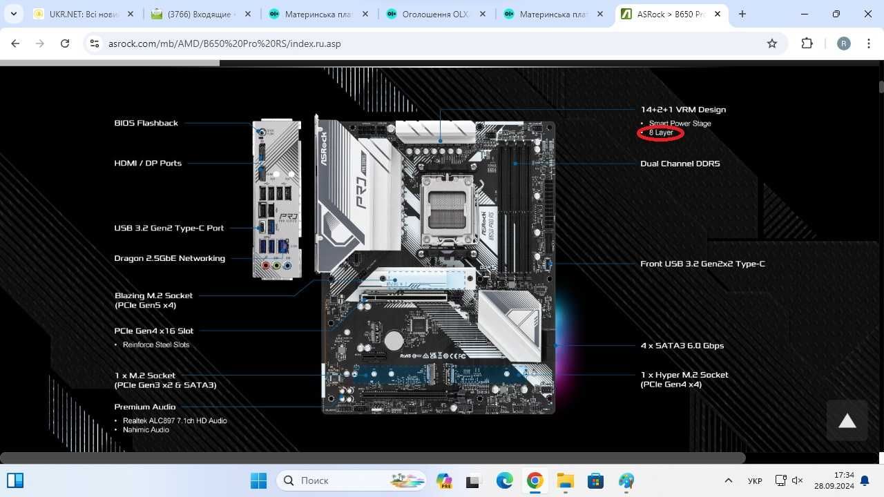Show hidden system tray icons
Viewport: 884px width, 497px height.
[x=728, y=480]
